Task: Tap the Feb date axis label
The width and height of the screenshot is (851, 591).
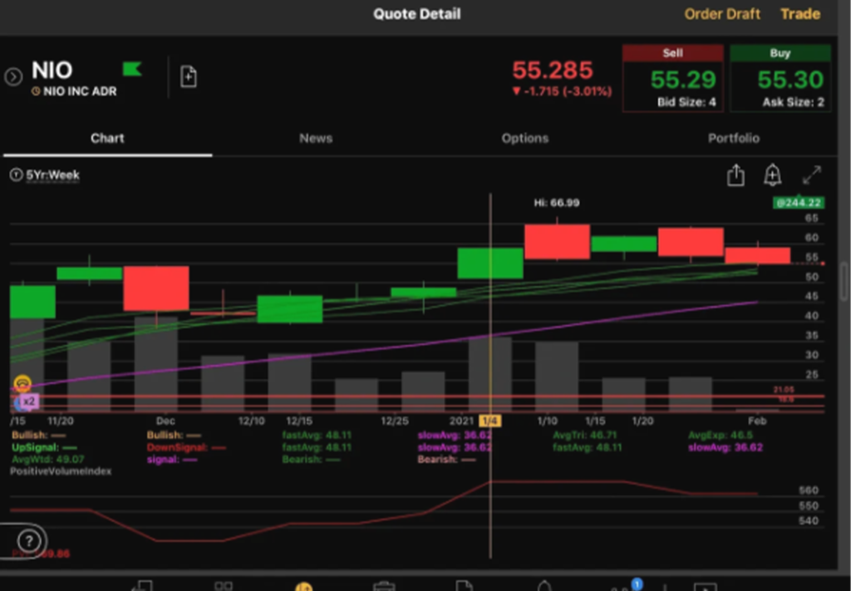Action: (757, 421)
